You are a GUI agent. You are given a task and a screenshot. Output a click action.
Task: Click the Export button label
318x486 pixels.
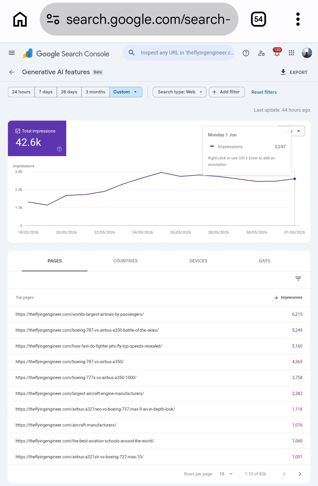[x=299, y=72]
